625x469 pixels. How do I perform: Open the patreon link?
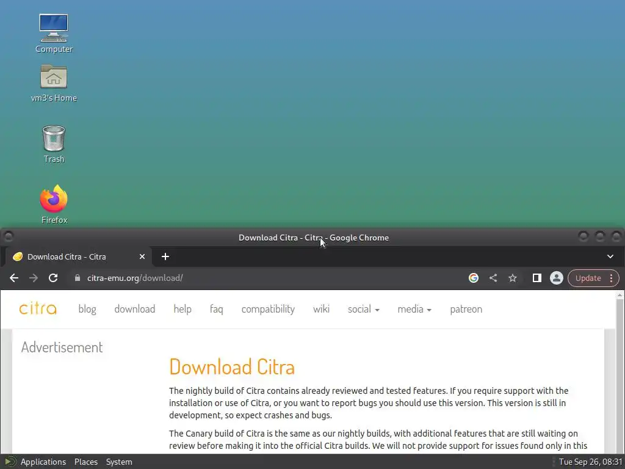coord(466,309)
